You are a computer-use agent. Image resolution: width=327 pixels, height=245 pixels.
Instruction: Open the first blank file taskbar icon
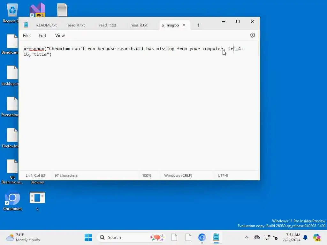pos(174,237)
